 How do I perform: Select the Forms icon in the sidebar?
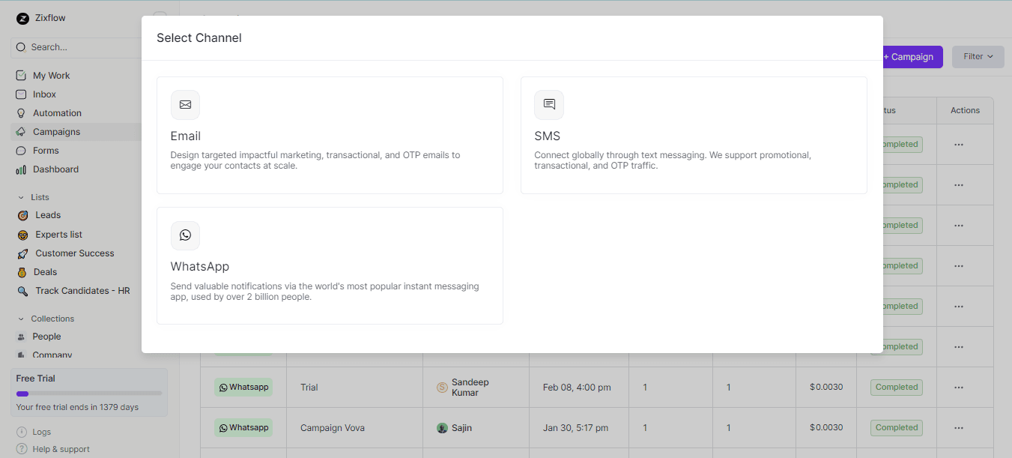22,150
